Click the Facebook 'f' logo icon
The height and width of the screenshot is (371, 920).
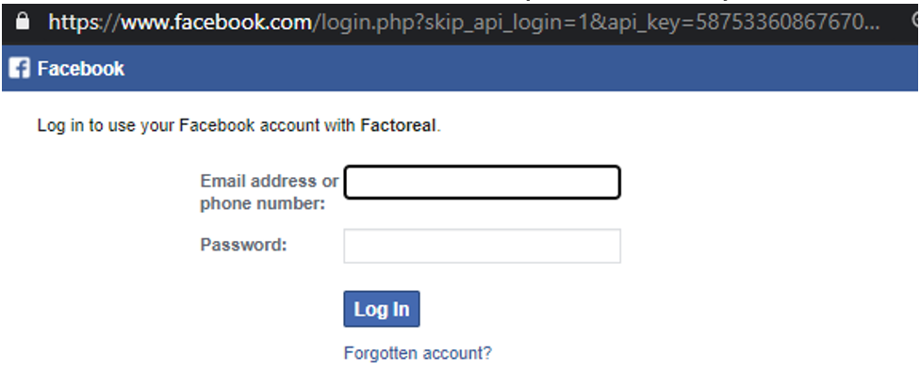(20, 69)
